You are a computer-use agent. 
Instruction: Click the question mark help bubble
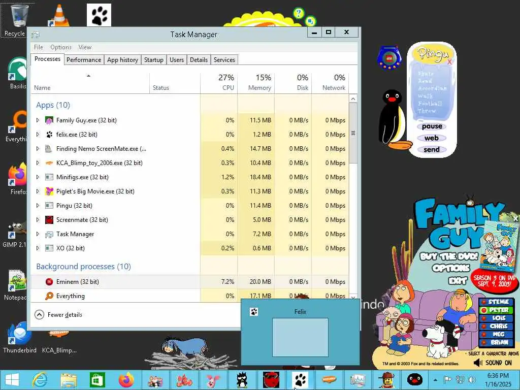pyautogui.click(x=299, y=13)
